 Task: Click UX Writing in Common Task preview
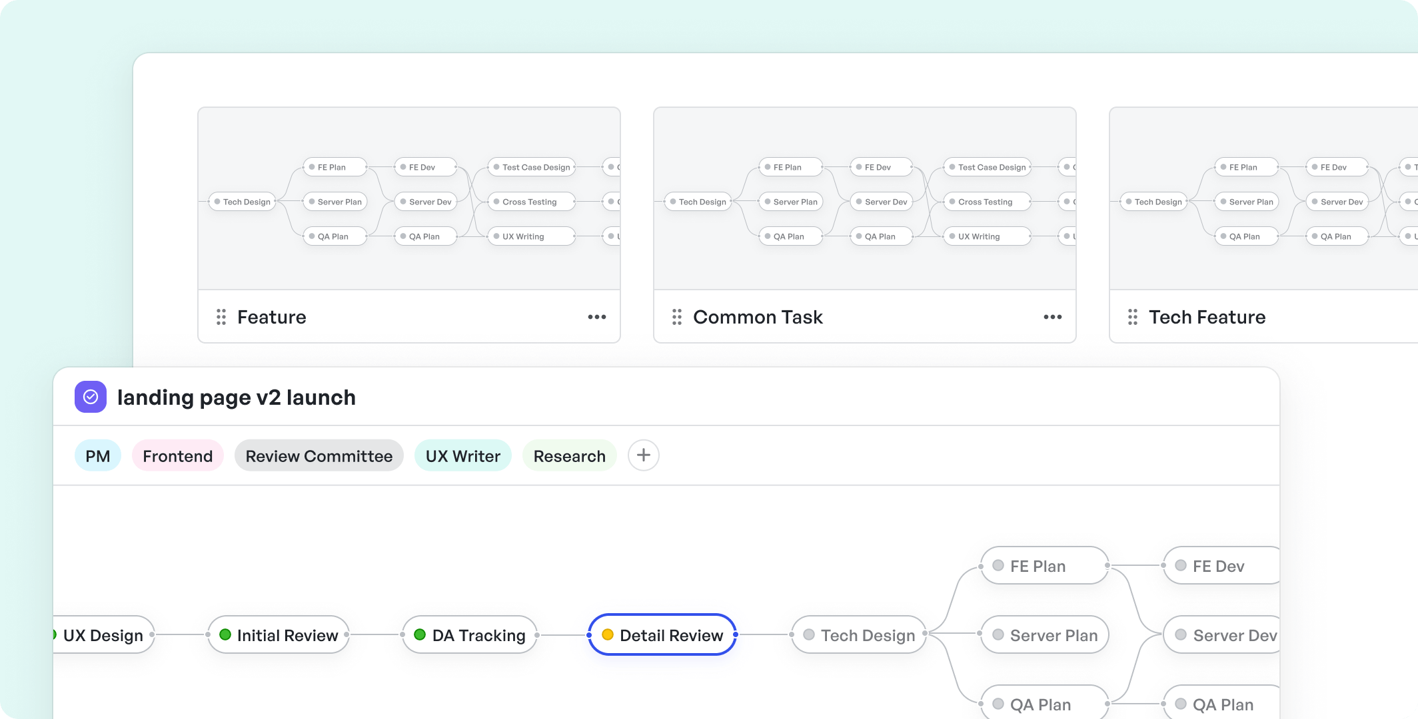(x=988, y=236)
